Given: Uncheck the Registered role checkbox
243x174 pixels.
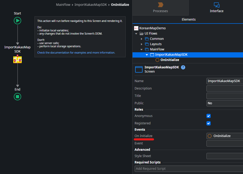Looking at the screenshot, I should point(209,123).
